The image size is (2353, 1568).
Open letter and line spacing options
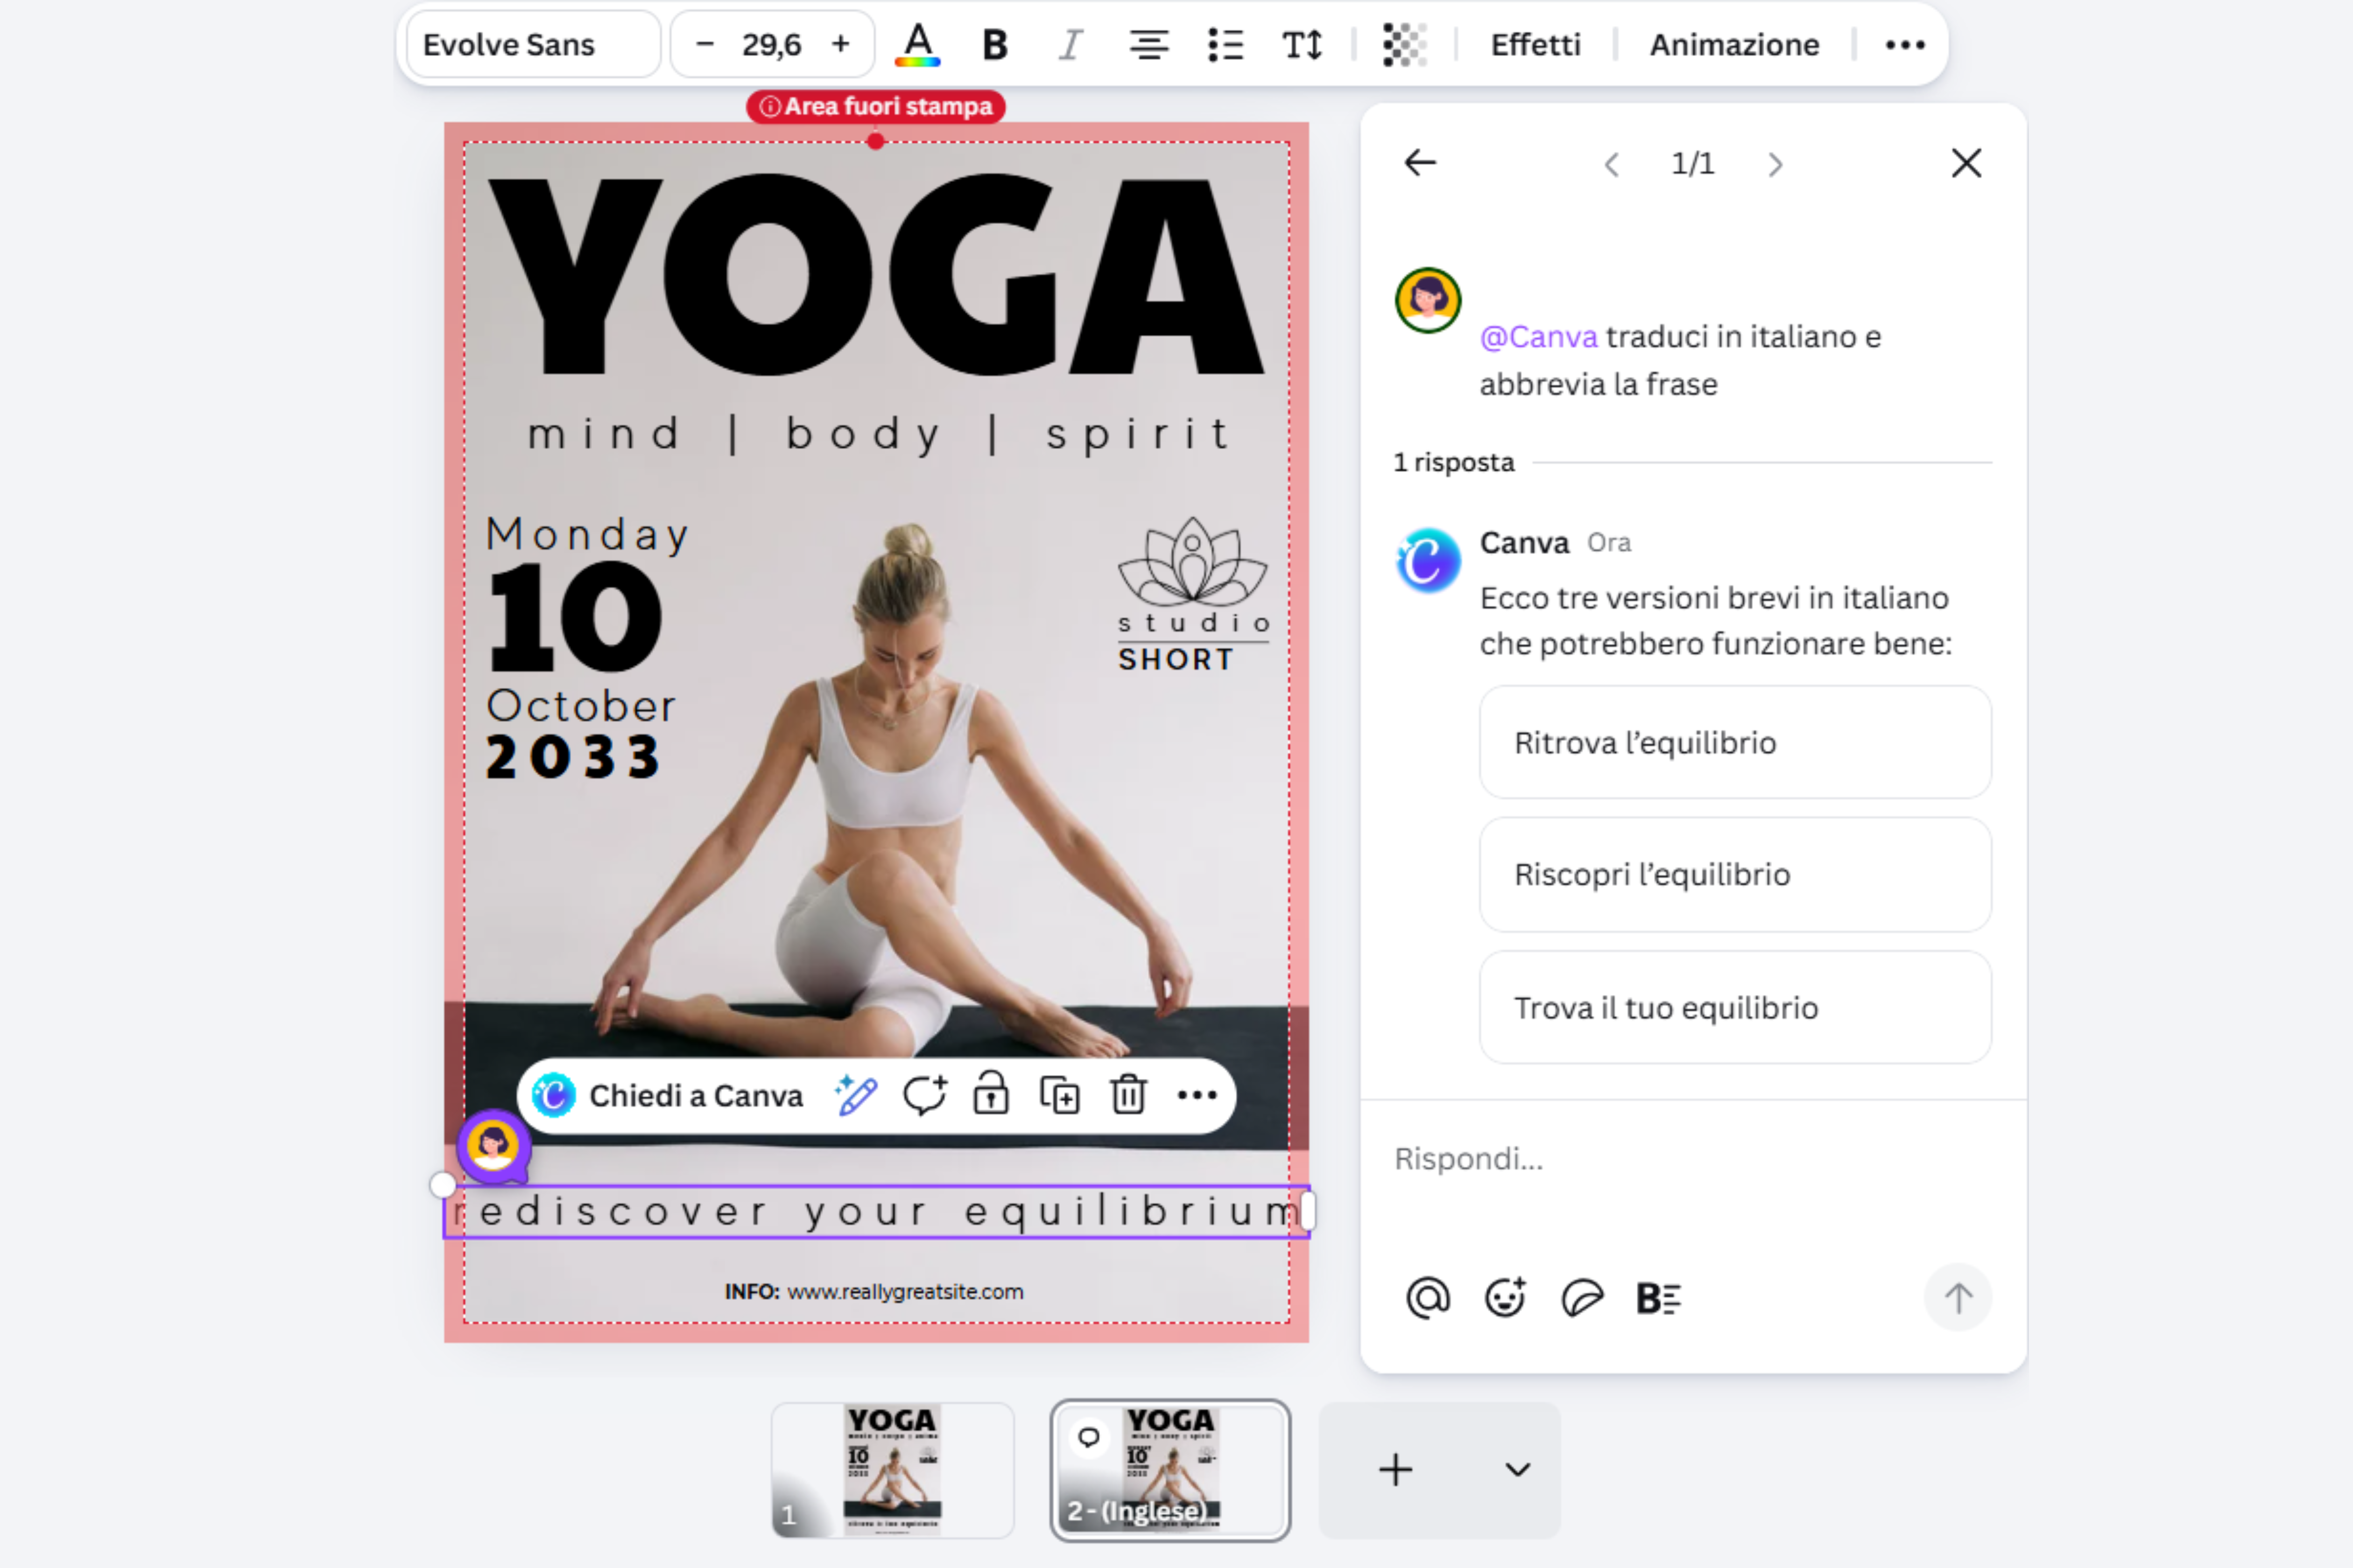pos(1303,45)
